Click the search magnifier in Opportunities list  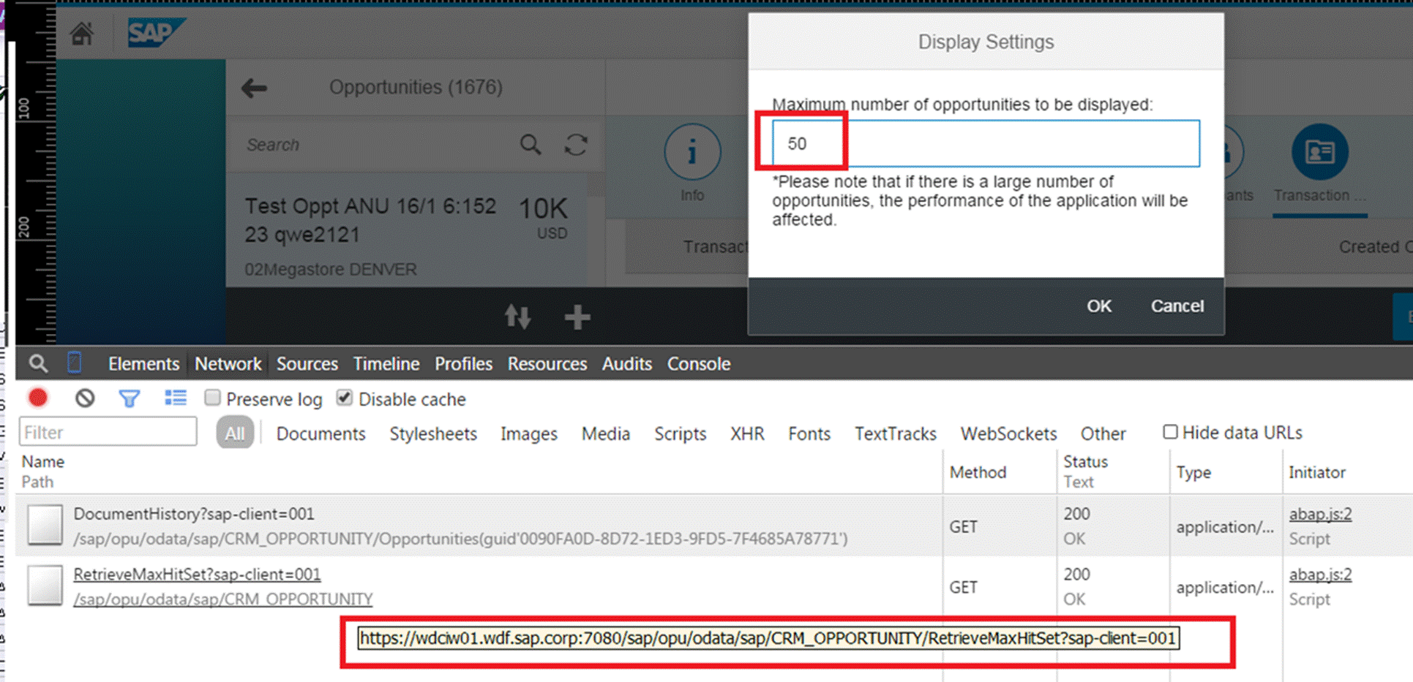click(x=531, y=144)
